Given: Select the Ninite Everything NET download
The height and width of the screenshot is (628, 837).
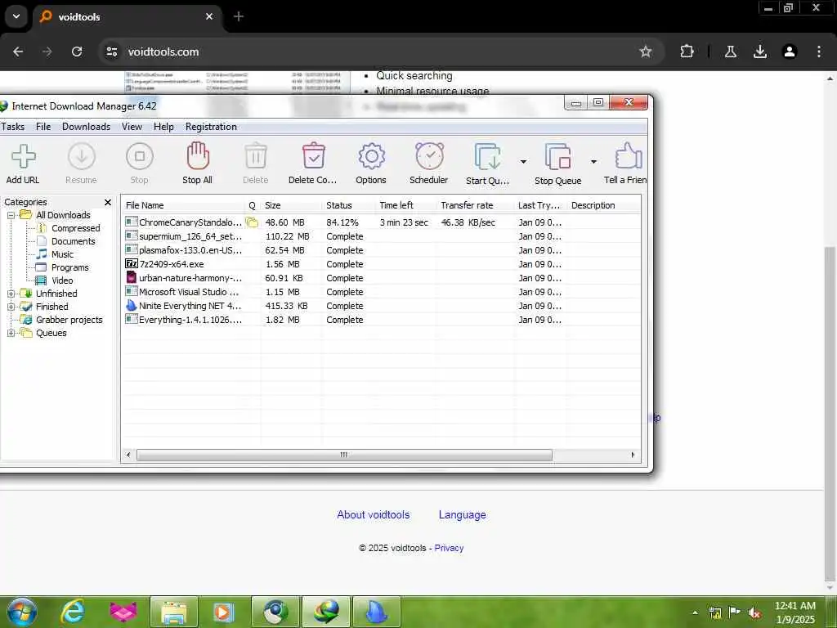Looking at the screenshot, I should pyautogui.click(x=381, y=306).
